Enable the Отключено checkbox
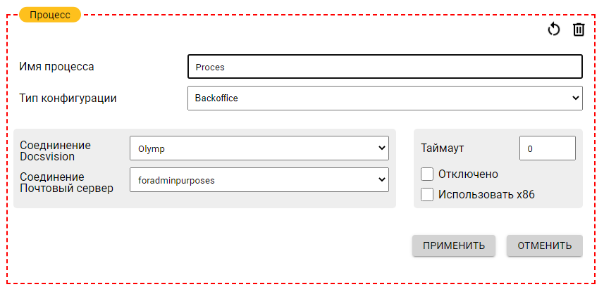604x287 pixels. coord(426,174)
